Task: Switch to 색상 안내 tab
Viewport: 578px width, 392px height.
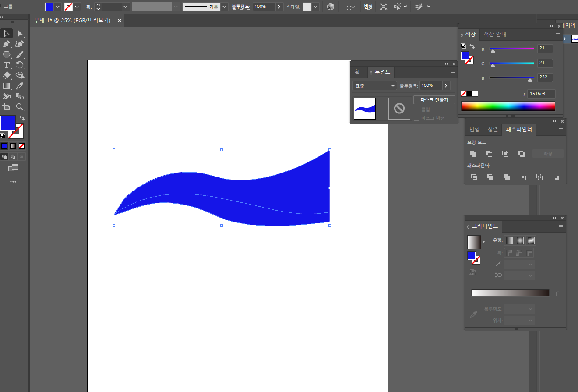Action: (x=495, y=35)
